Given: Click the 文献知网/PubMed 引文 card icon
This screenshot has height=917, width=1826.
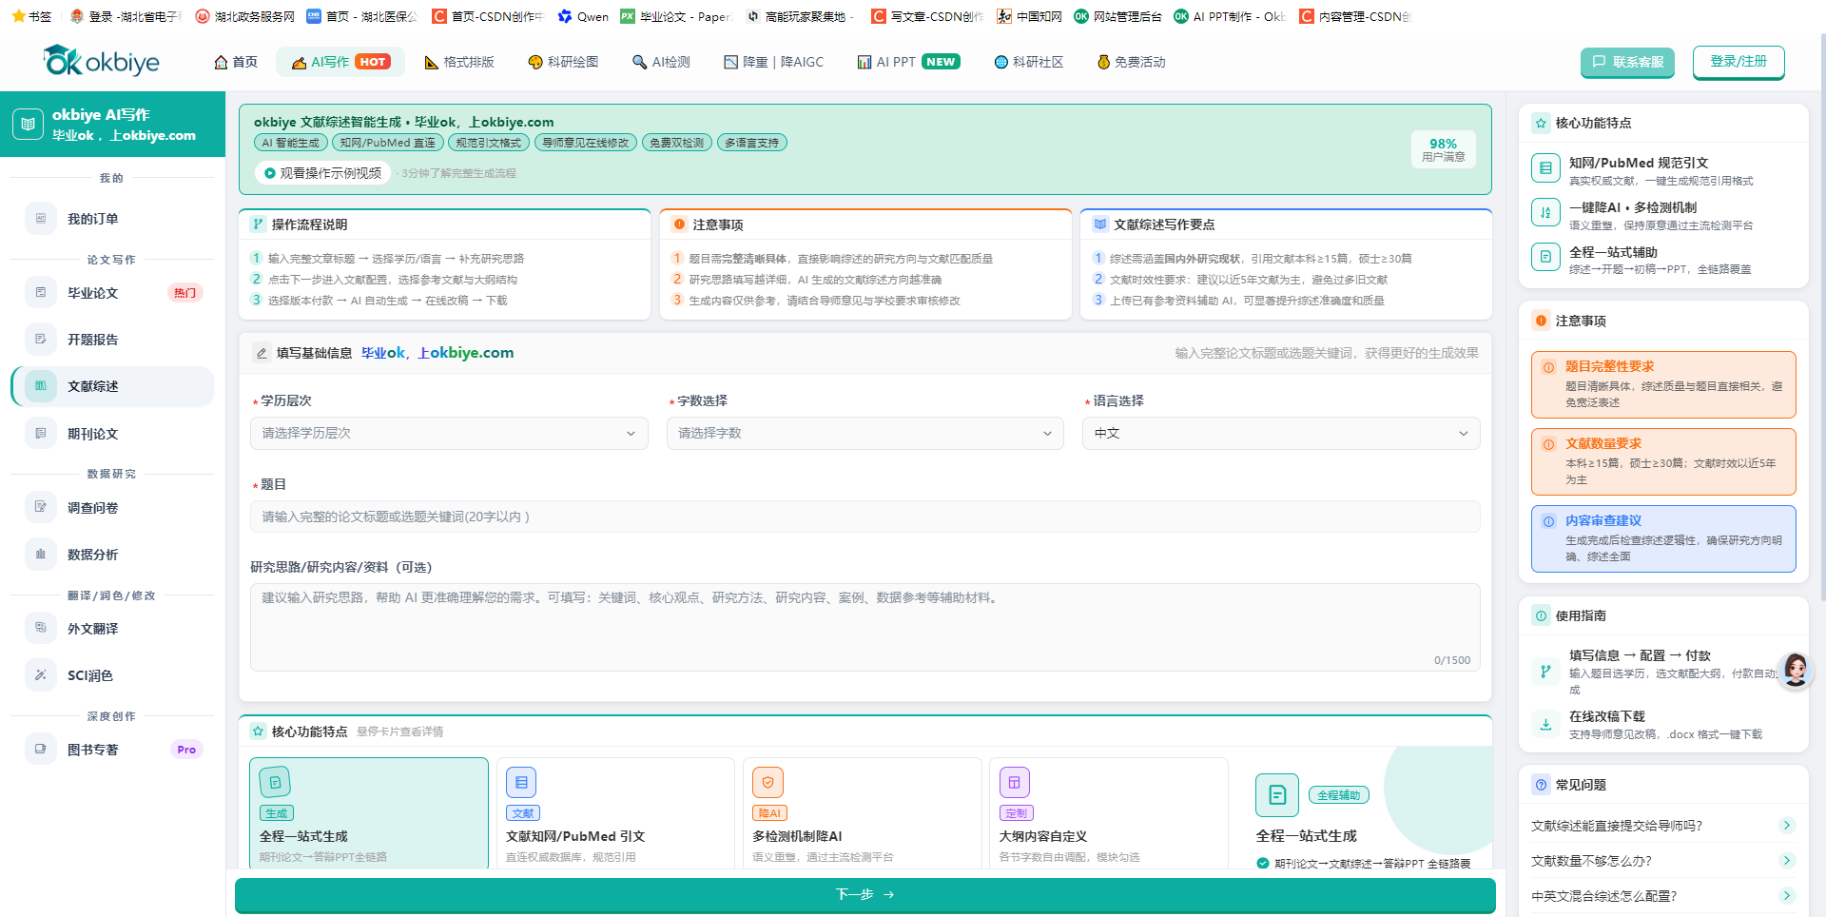Looking at the screenshot, I should (x=521, y=782).
